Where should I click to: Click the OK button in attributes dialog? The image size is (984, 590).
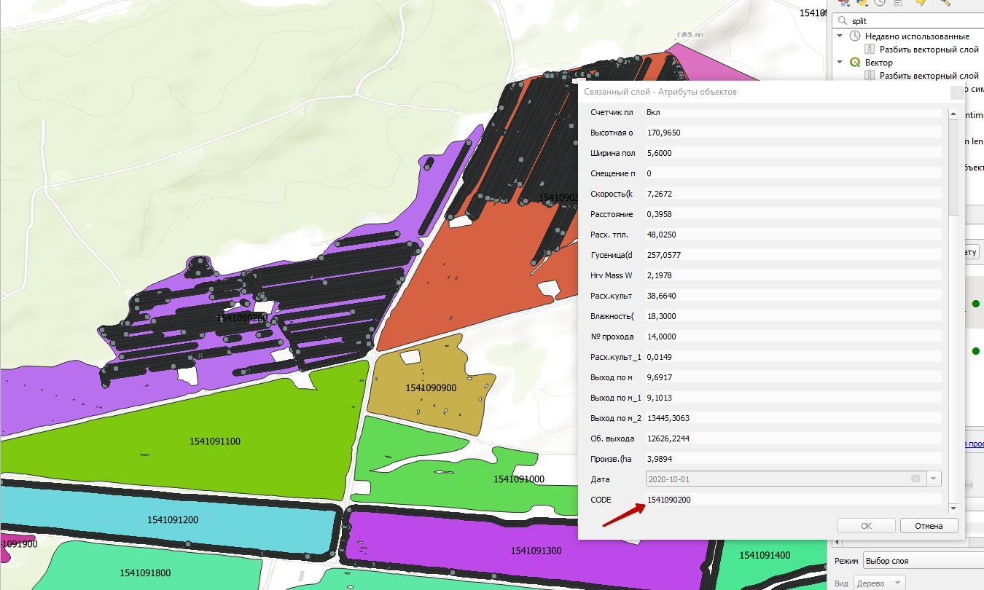pyautogui.click(x=866, y=526)
